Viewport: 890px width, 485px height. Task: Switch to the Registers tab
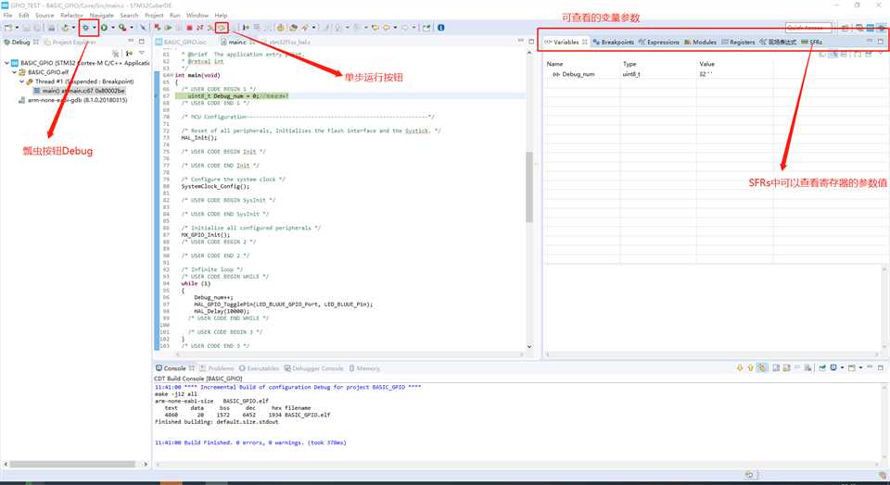pos(738,42)
